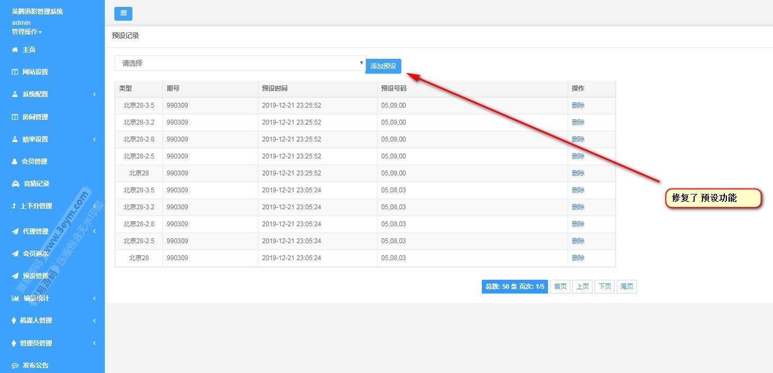Expand the 机器人管理 submenu chevron
Viewport: 773px width, 373px height.
coord(94,321)
